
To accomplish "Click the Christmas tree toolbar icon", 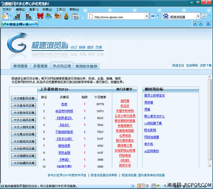I will (x=66, y=16).
